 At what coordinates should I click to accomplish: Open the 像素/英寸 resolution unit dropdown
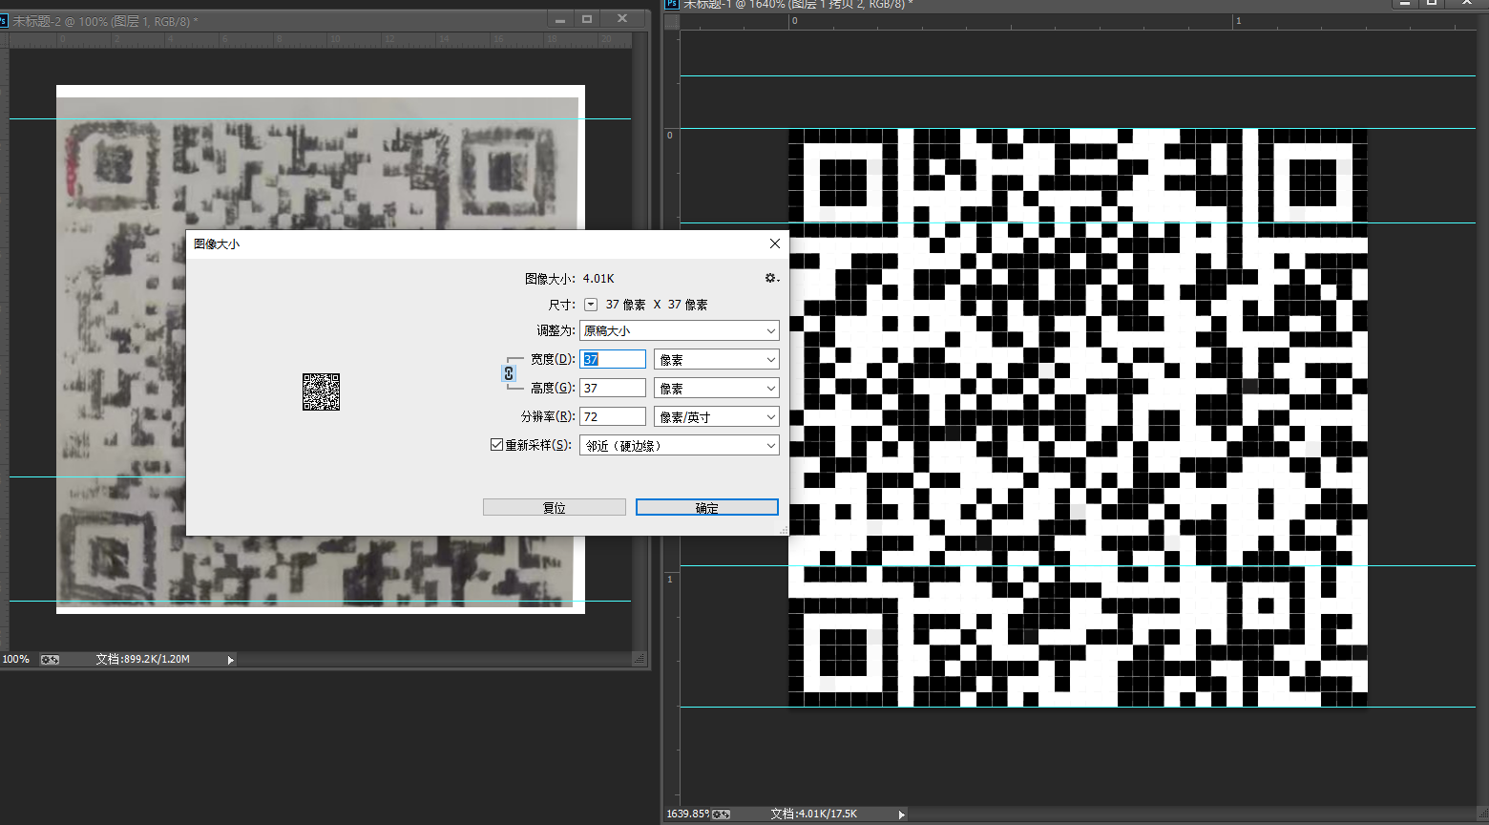[x=717, y=416]
